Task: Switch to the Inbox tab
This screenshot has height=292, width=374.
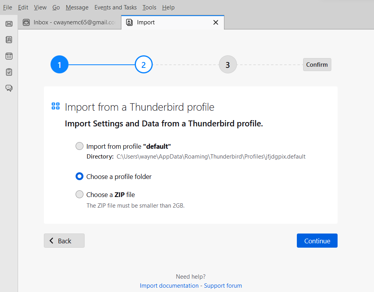Action: 70,22
